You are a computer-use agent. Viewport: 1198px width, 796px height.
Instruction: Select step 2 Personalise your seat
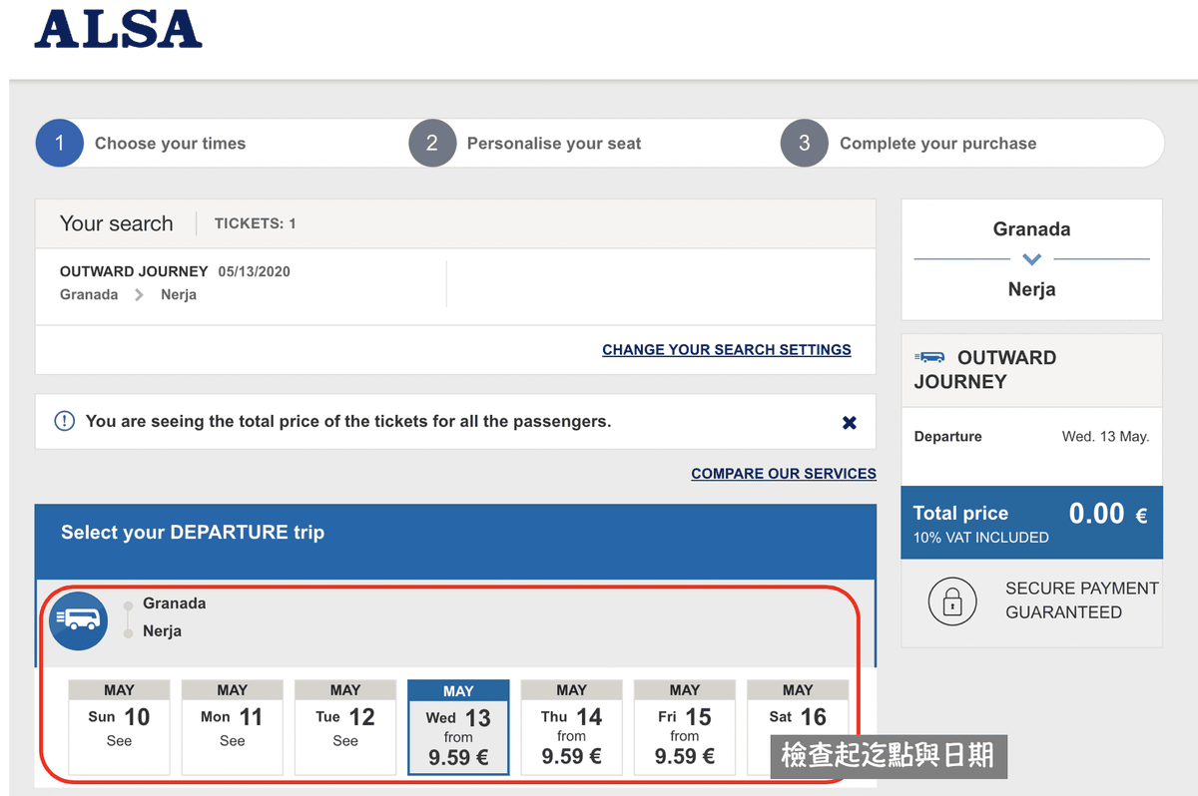click(525, 143)
